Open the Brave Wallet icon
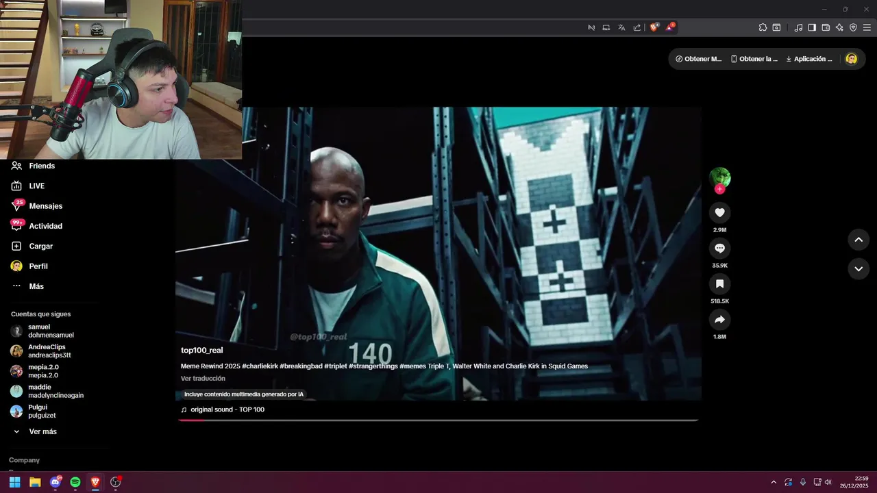Image resolution: width=877 pixels, height=493 pixels. tap(826, 27)
